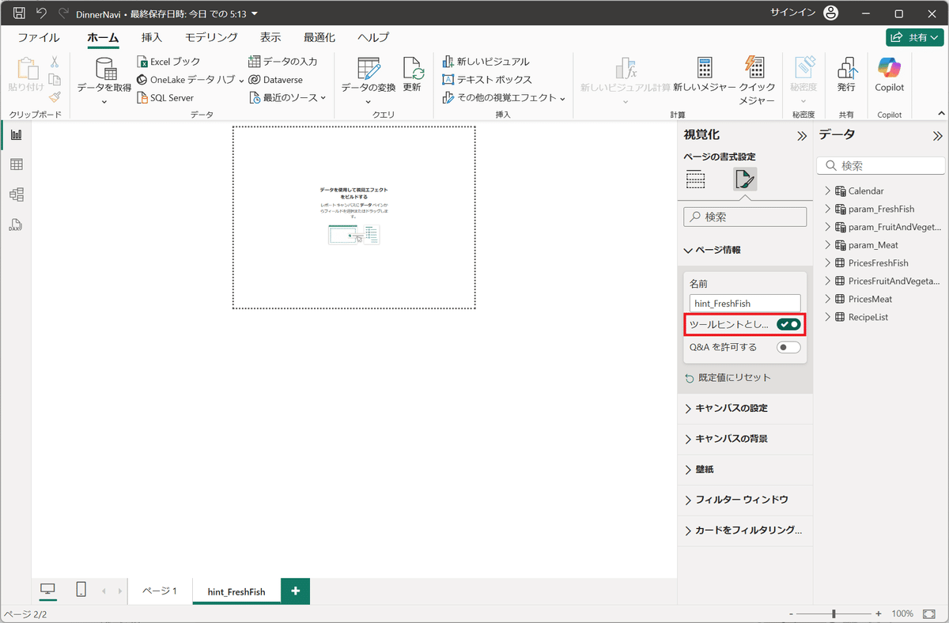Click the Redo arrow icon
The image size is (949, 623).
[x=63, y=13]
